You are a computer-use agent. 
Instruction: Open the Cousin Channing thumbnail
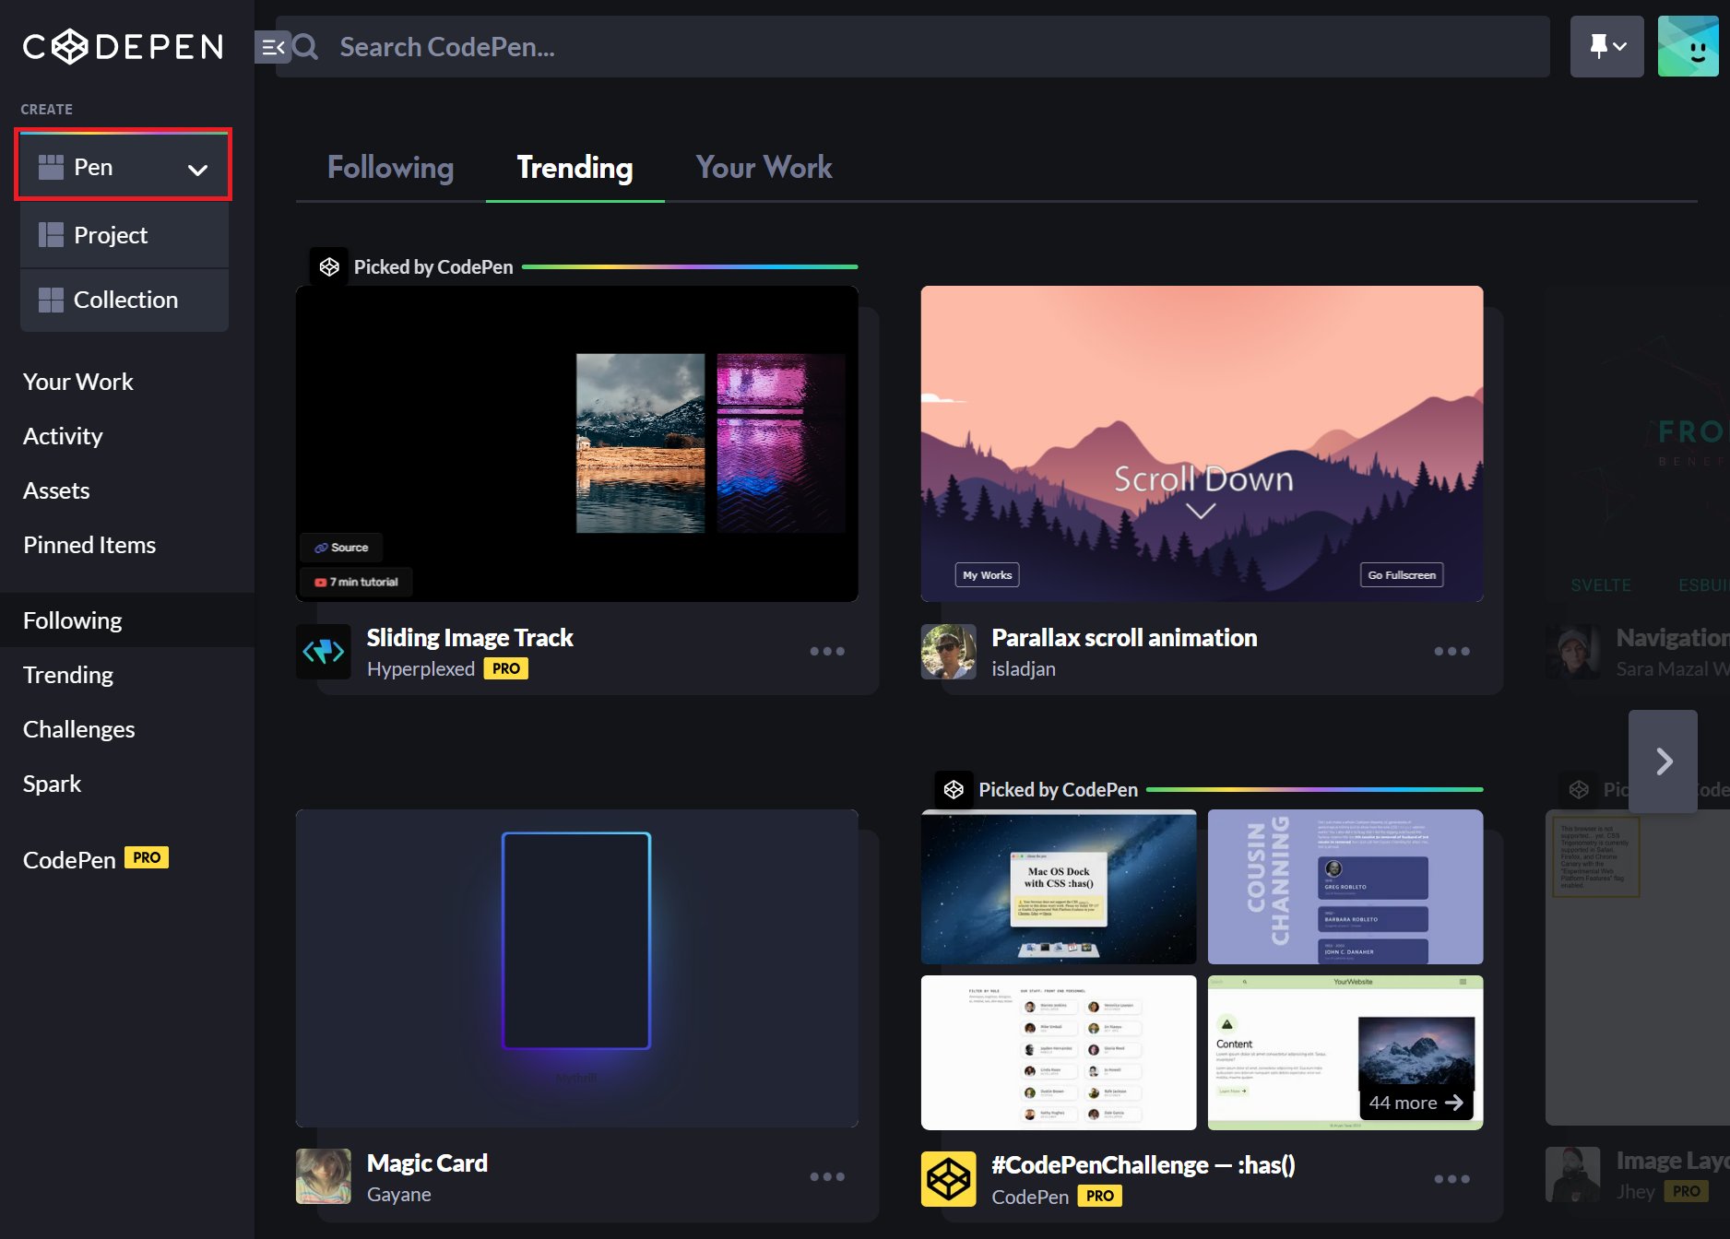pos(1345,887)
